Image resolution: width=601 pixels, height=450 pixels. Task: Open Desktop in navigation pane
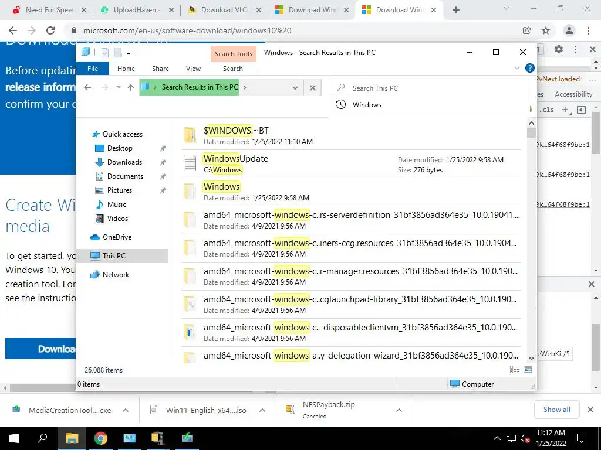tap(120, 148)
